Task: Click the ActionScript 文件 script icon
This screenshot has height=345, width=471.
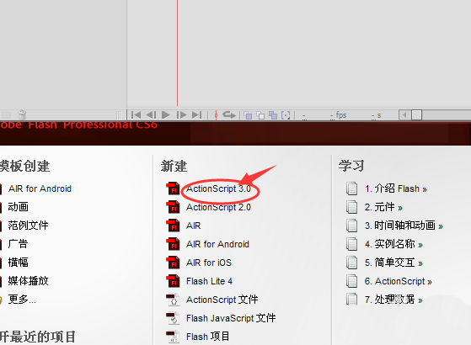Action: pyautogui.click(x=173, y=300)
